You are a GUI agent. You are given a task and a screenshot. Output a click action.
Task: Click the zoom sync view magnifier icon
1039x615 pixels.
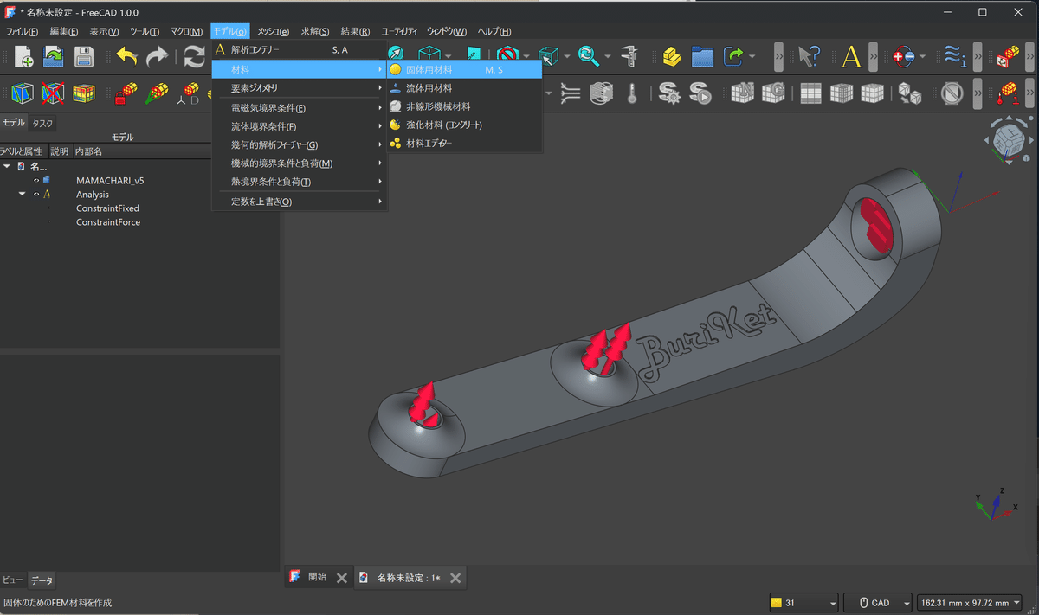tap(589, 57)
